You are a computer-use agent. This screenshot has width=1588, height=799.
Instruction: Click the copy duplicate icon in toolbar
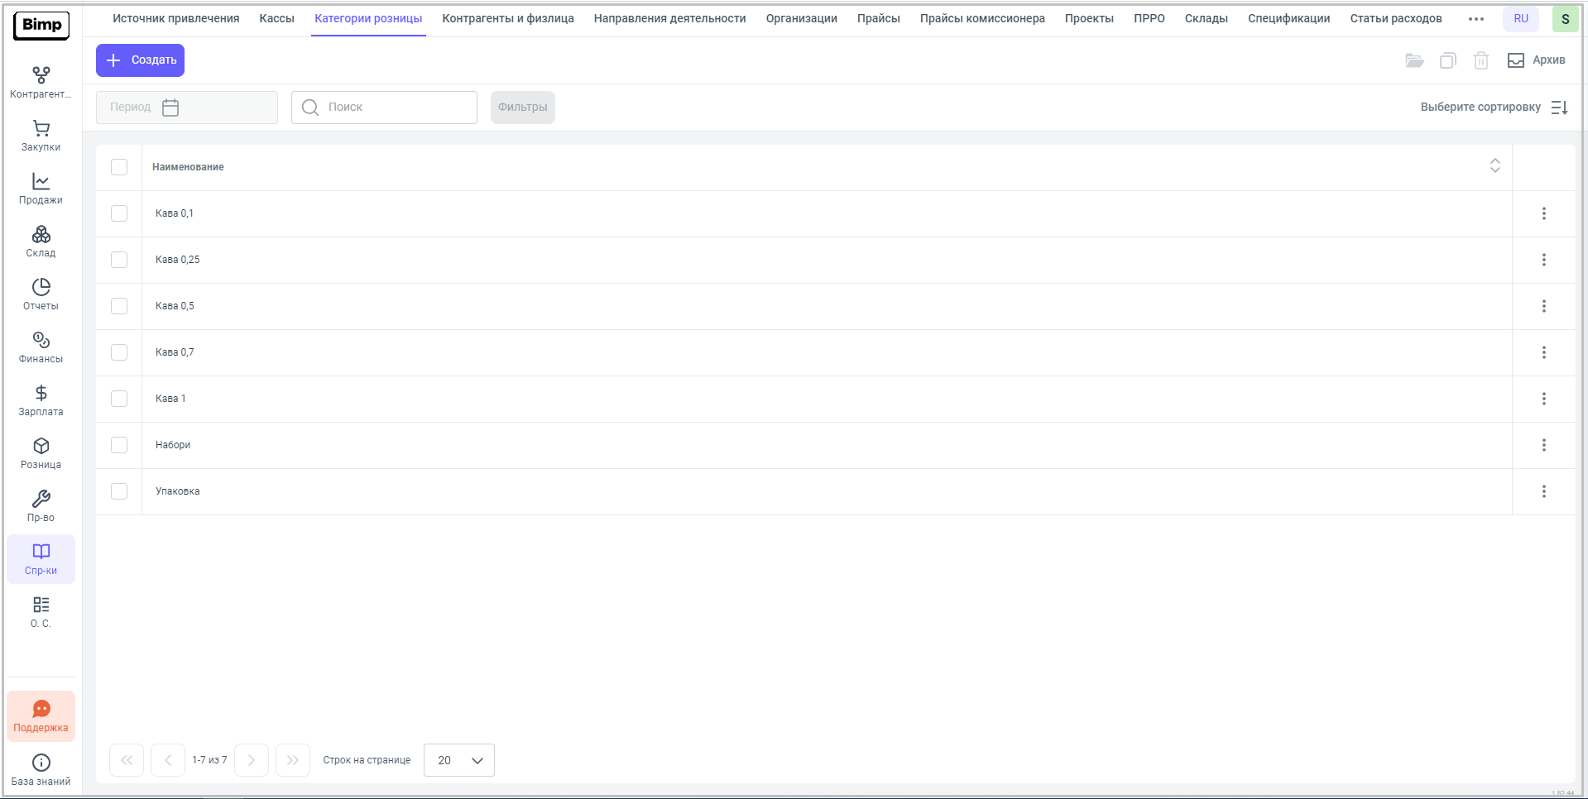pyautogui.click(x=1447, y=60)
